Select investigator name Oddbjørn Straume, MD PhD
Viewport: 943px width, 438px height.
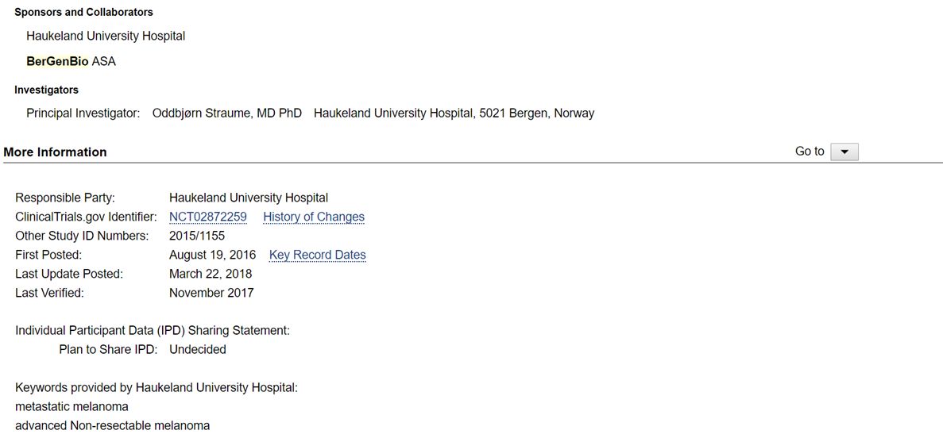227,113
